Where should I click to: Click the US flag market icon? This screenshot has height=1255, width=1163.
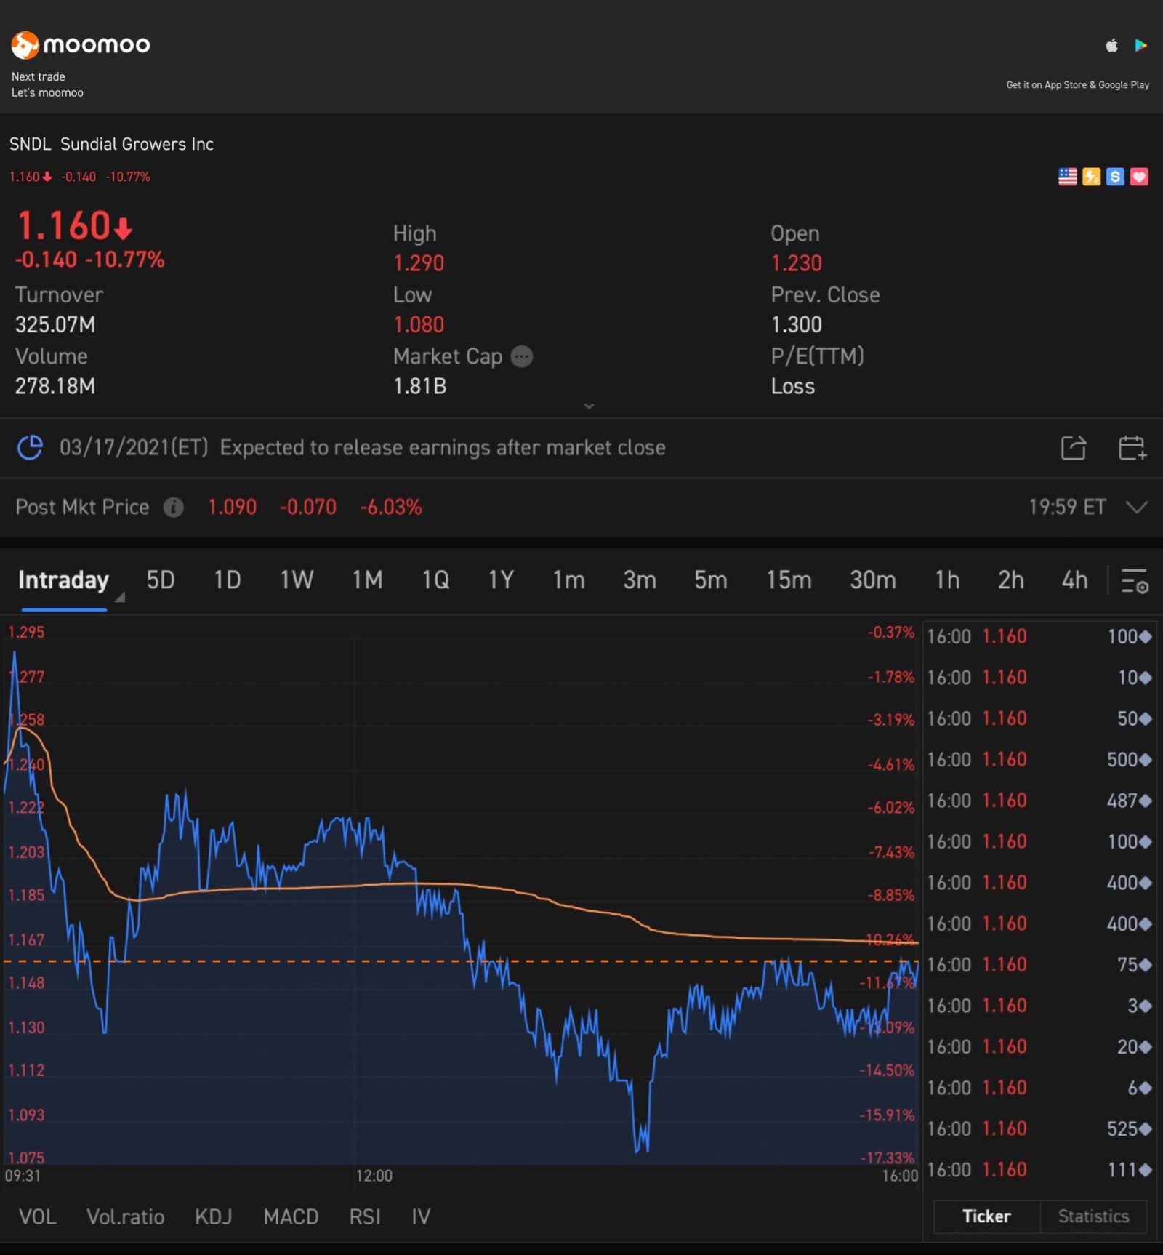(x=1067, y=177)
